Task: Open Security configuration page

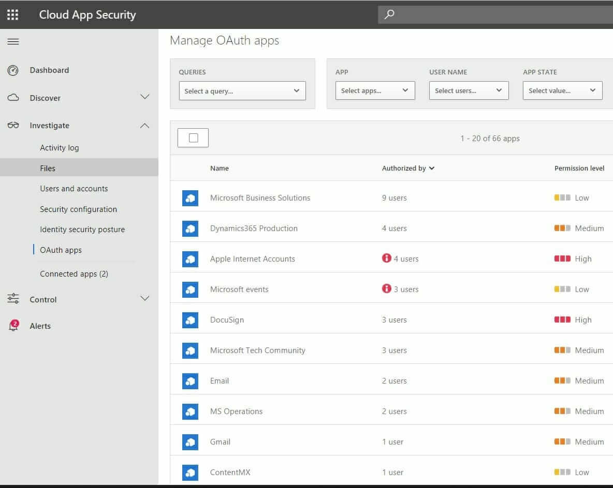Action: point(78,209)
